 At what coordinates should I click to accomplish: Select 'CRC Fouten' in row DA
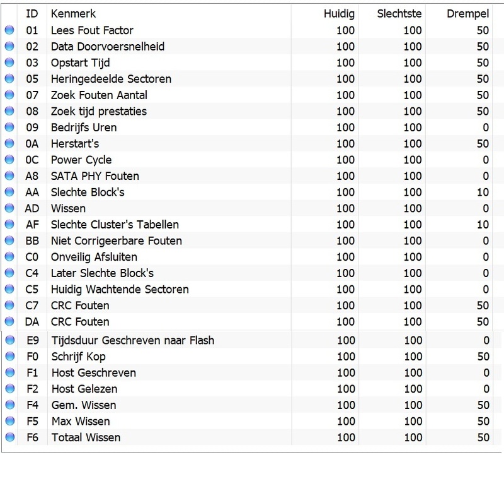(x=80, y=322)
